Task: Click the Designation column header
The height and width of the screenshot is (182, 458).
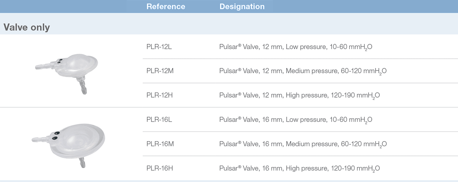Action: (x=242, y=6)
